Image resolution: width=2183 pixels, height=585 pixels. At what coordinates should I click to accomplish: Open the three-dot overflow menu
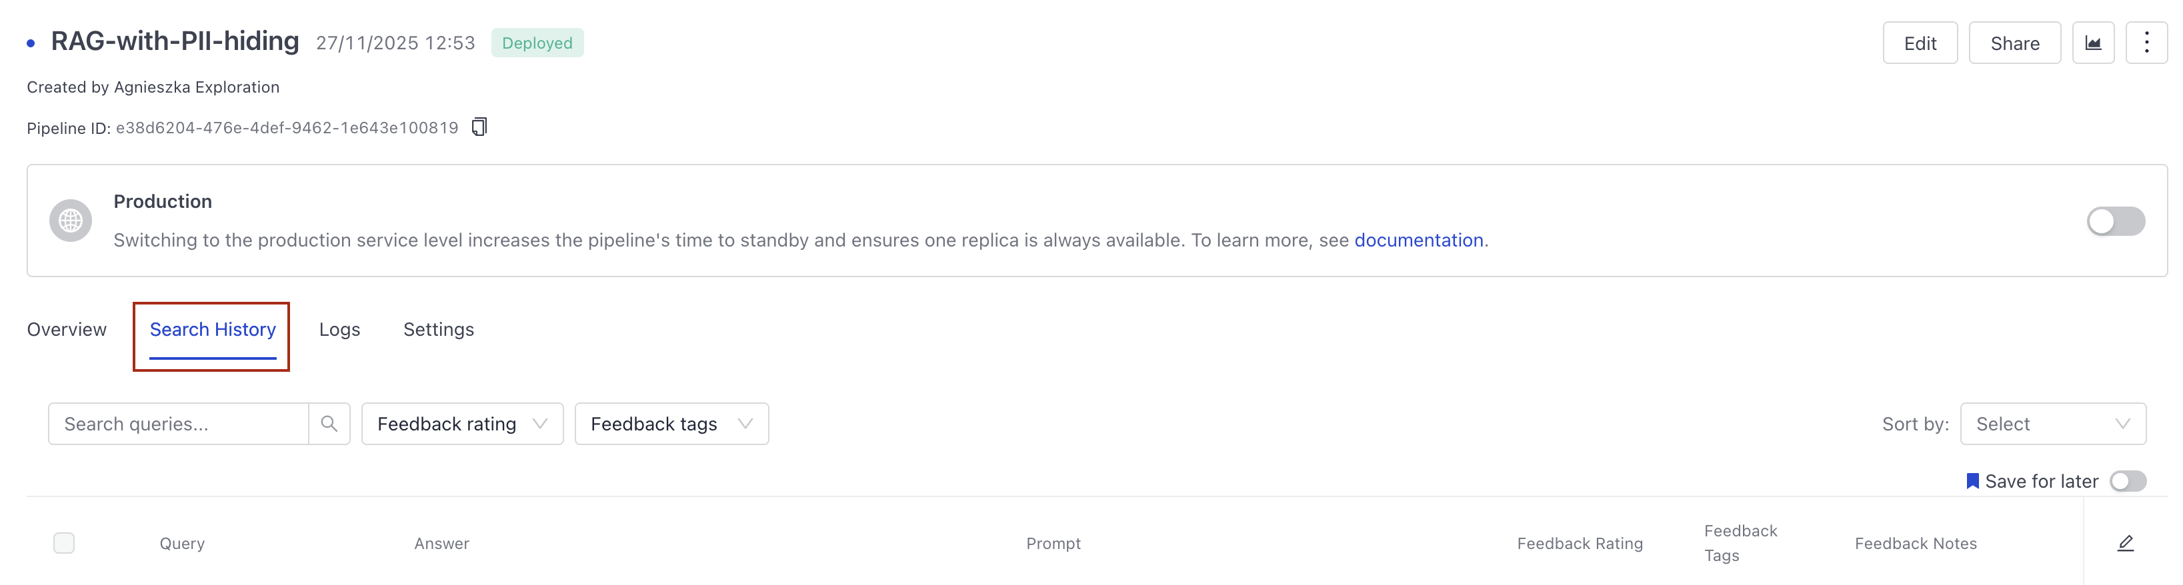2148,43
